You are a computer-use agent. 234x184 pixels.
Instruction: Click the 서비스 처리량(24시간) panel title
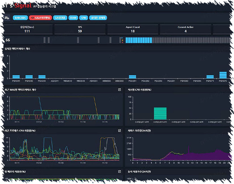(x=139, y=131)
